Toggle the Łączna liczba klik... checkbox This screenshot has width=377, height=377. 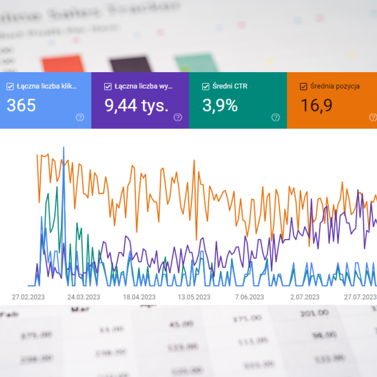10,86
